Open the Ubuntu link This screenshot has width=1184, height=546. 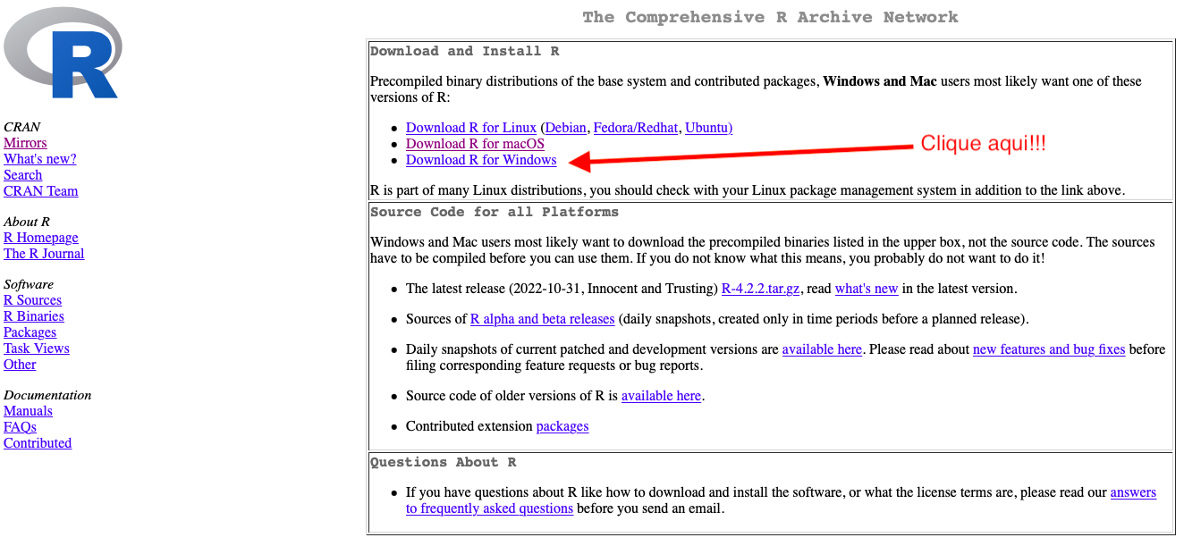click(x=708, y=128)
